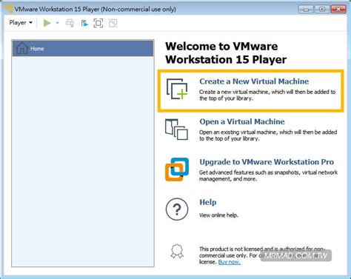
Task: Click the disabled fit-guest toolbar icon
Action: tap(113, 24)
